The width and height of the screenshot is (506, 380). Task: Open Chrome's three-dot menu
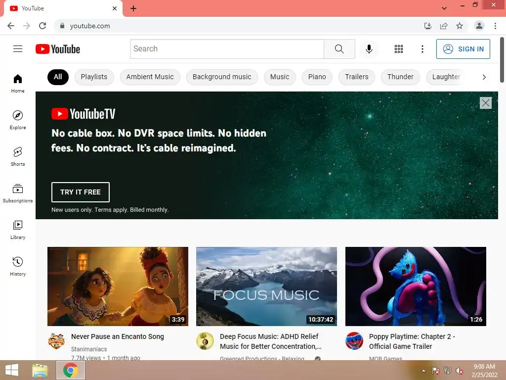point(495,26)
